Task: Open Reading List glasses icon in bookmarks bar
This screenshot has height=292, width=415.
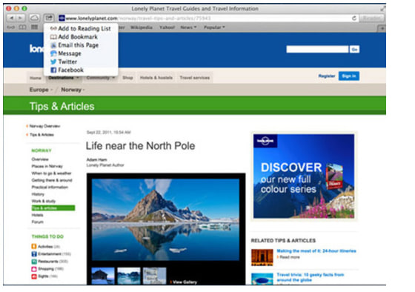Action: [x=11, y=27]
